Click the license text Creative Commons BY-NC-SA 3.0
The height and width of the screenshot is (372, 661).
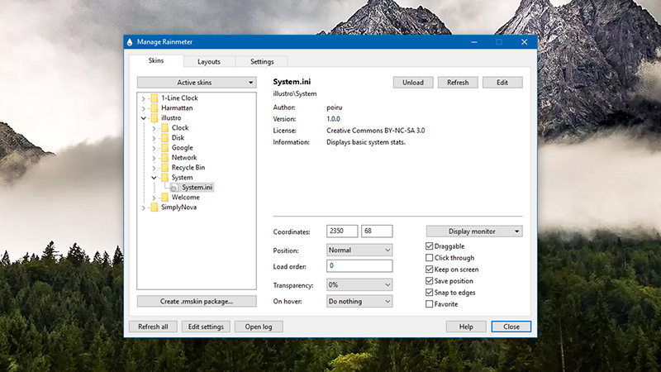click(x=376, y=131)
